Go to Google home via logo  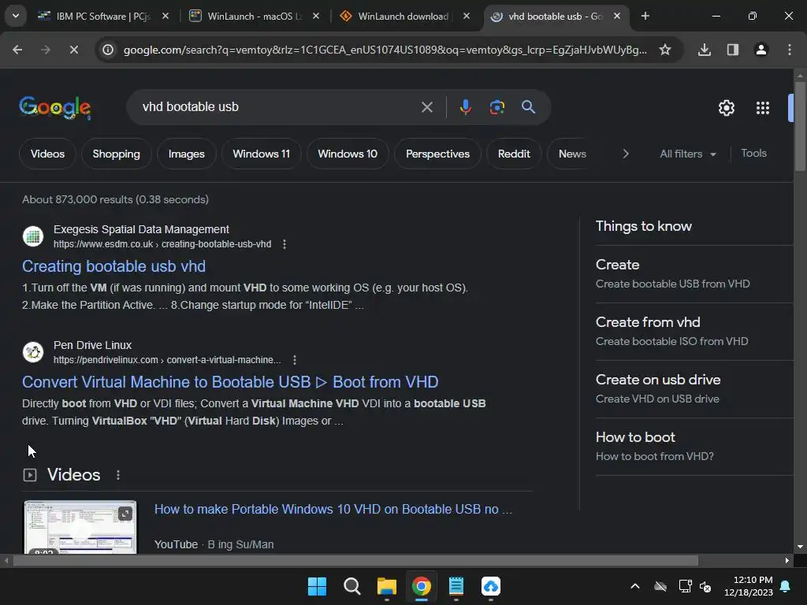[55, 107]
